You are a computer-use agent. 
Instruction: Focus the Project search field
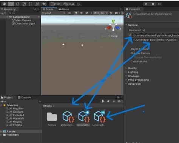point(69,101)
